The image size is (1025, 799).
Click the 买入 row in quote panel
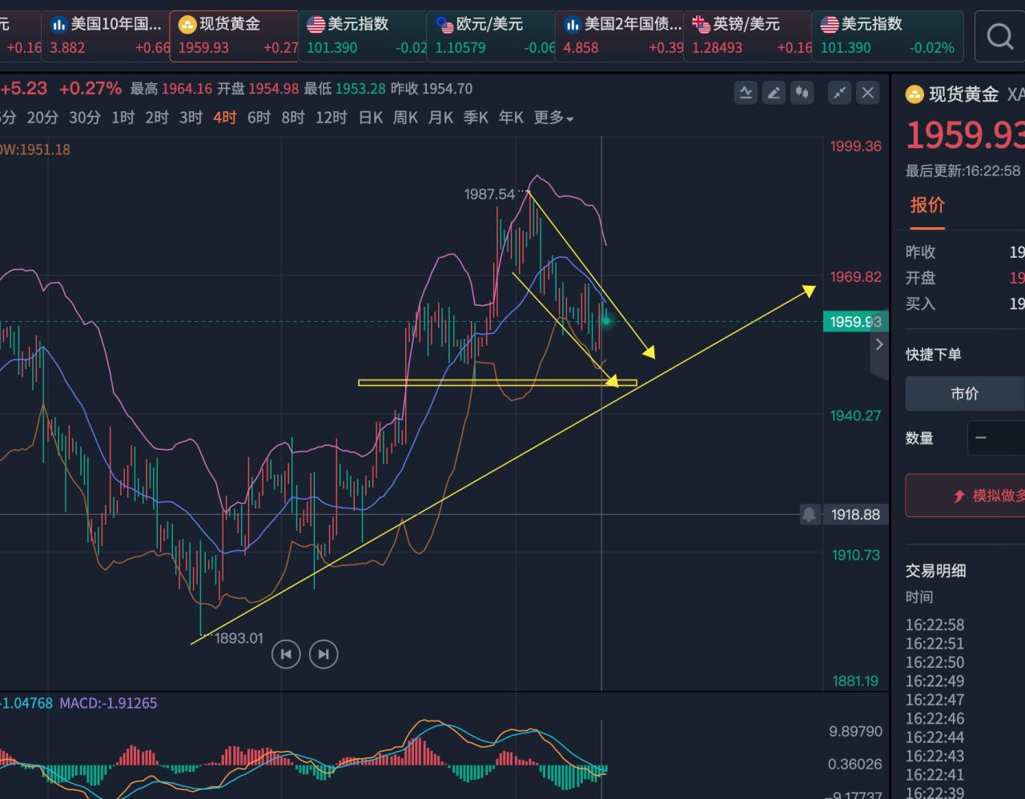tap(965, 303)
